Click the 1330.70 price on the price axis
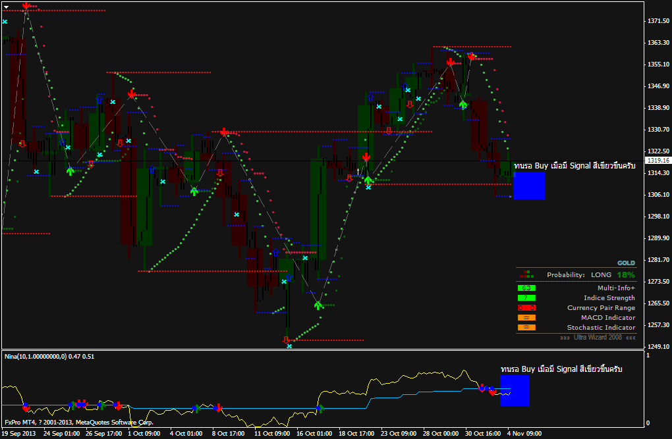672x439 pixels. tap(658, 130)
